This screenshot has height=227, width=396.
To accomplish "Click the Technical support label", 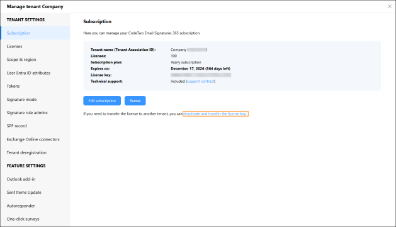I will [x=106, y=82].
